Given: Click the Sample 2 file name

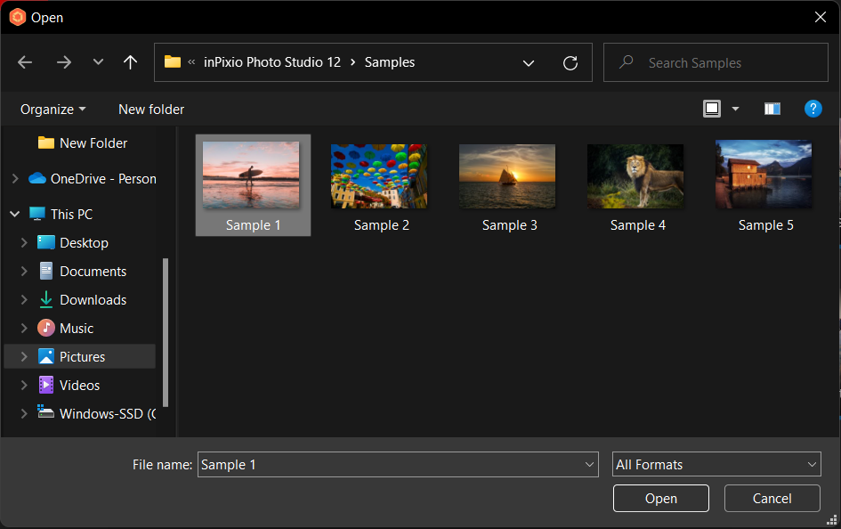Looking at the screenshot, I should click(382, 225).
